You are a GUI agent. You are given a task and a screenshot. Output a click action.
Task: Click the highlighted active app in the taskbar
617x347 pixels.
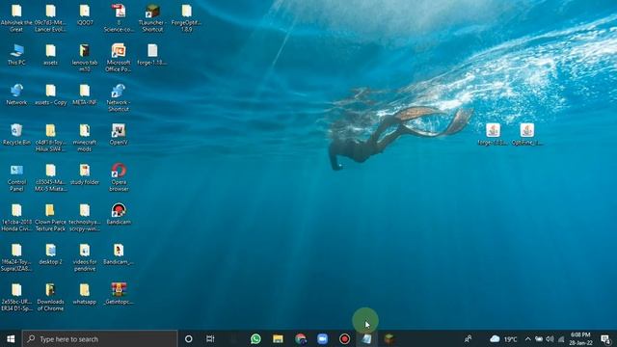[x=366, y=338]
